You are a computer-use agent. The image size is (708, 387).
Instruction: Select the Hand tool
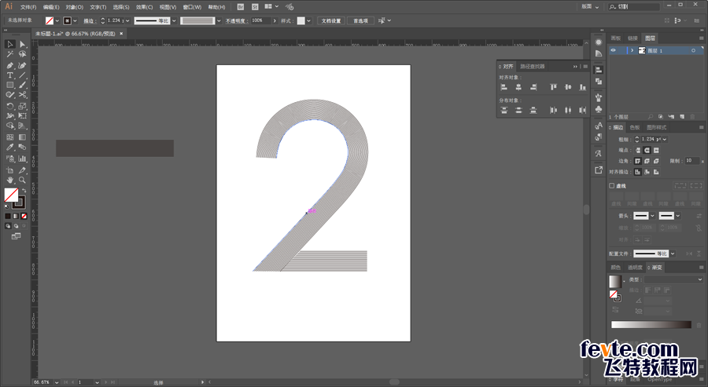pos(10,181)
